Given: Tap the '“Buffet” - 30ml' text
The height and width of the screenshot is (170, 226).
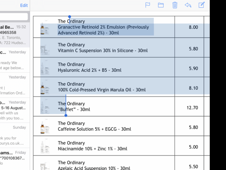Looking at the screenshot, I should [74, 110].
